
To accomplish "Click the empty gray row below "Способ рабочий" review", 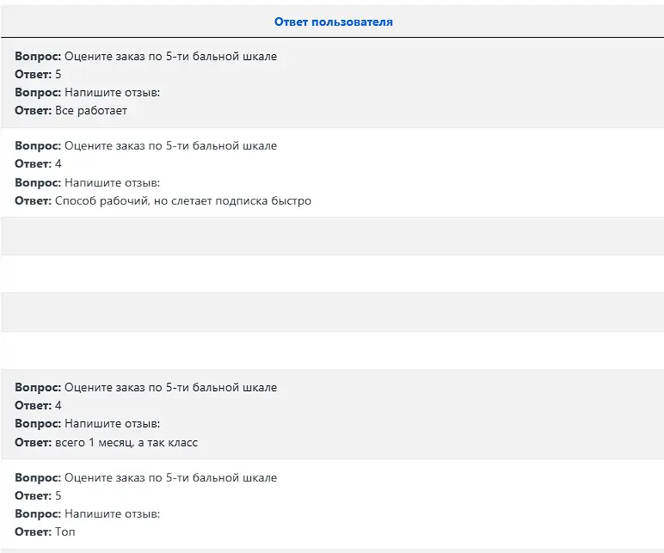I will click(332, 237).
